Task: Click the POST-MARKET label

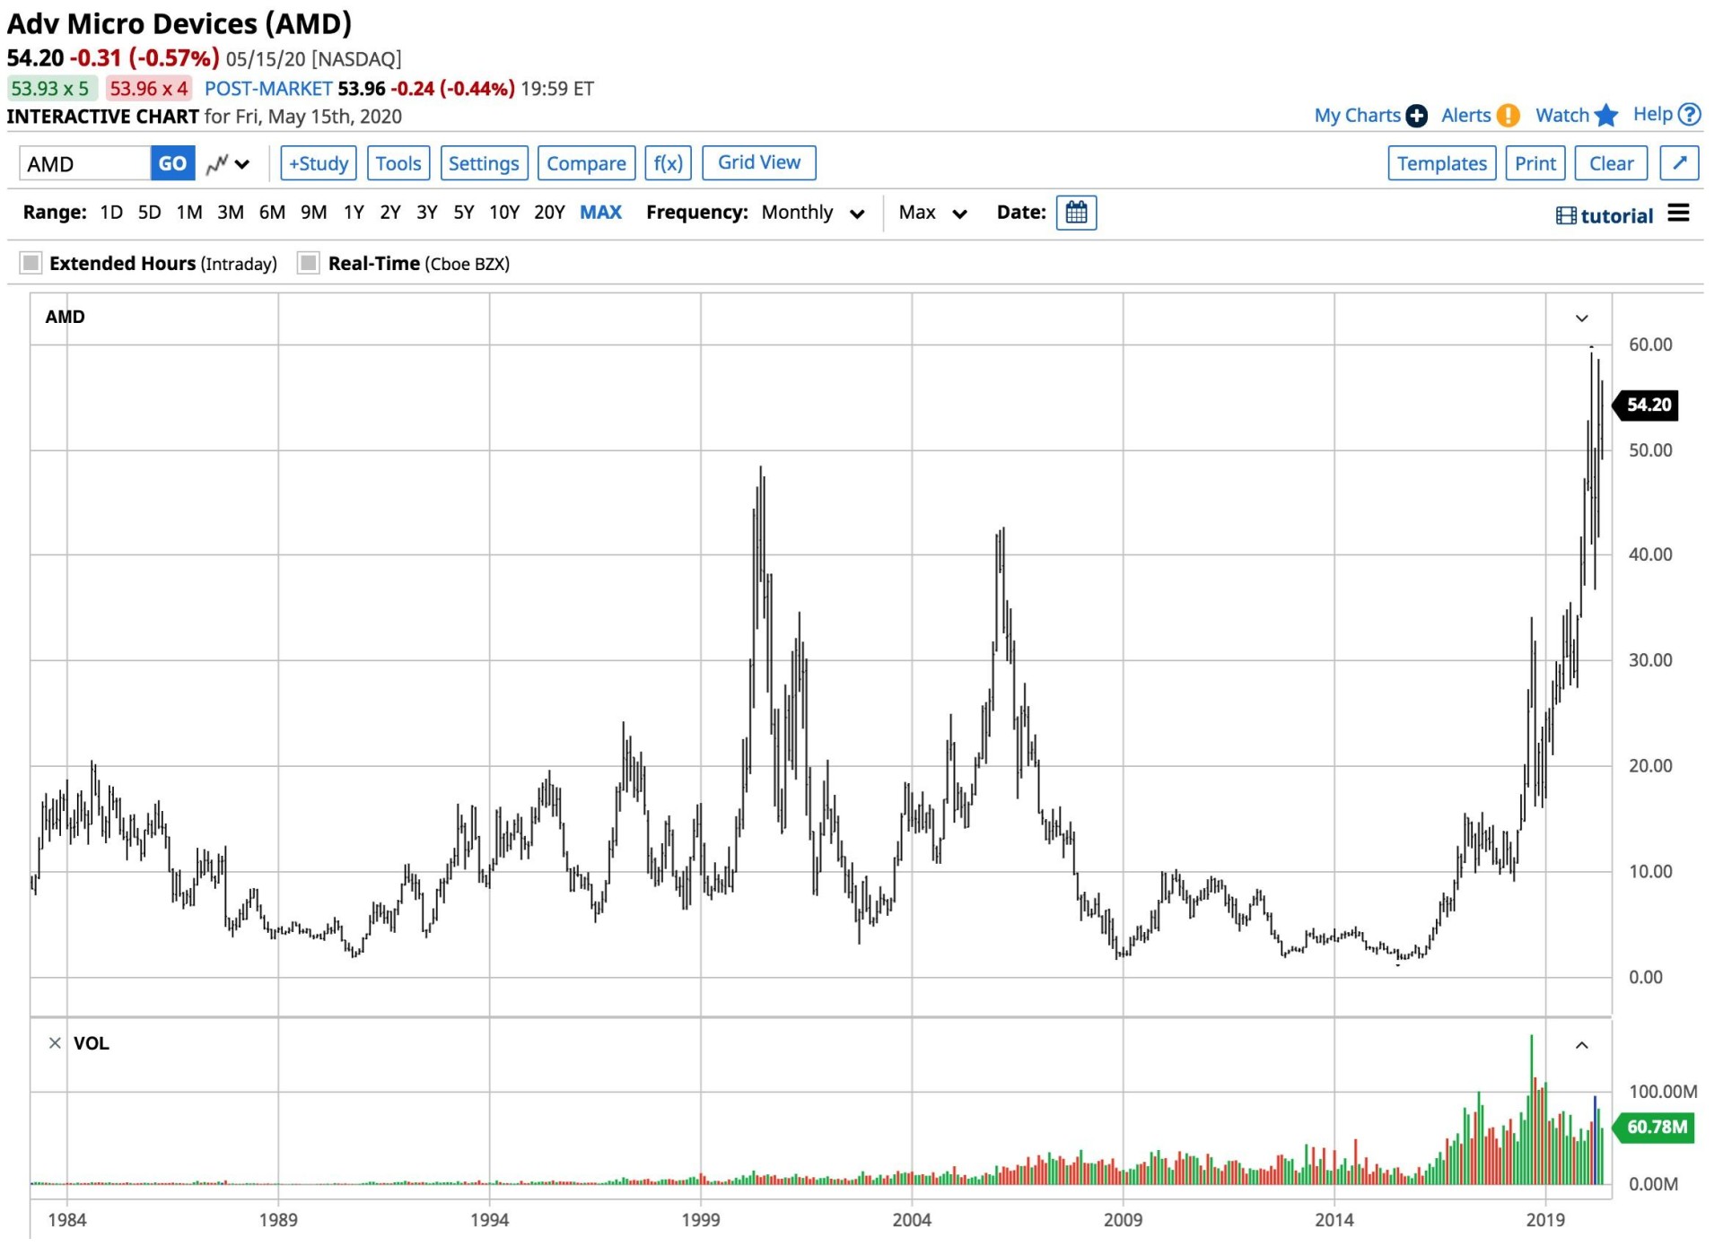Action: tap(268, 89)
